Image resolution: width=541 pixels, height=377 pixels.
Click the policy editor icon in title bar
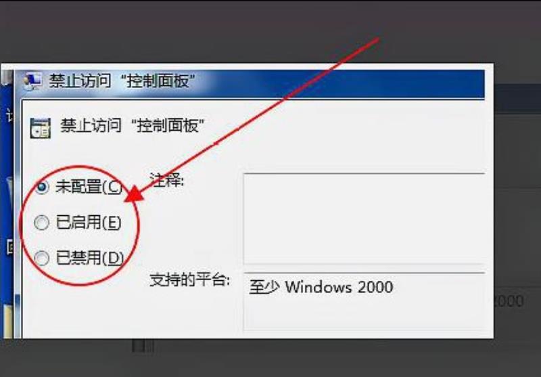32,81
